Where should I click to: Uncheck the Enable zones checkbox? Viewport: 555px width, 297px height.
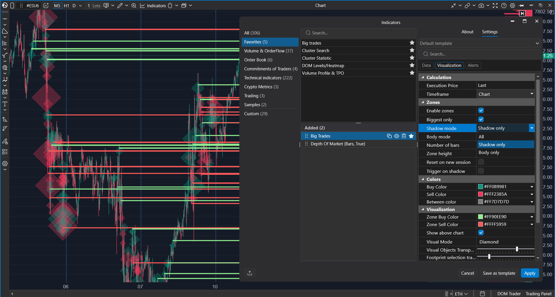[481, 111]
